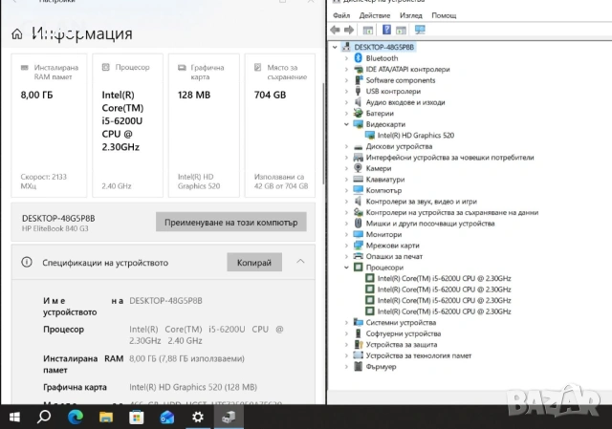
Task: Click the Копирай button
Action: (254, 262)
